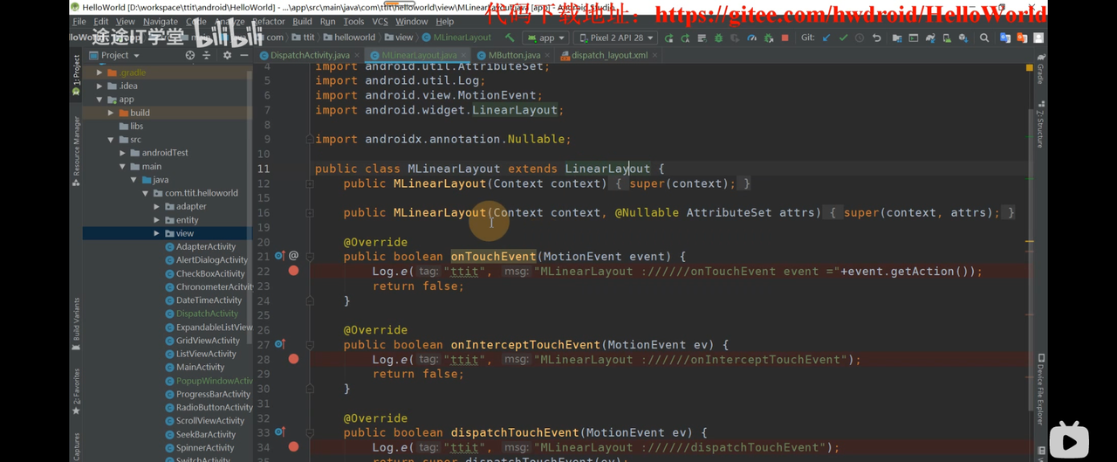Open the Build menu
Viewport: 1117px width, 462px height.
(x=302, y=21)
